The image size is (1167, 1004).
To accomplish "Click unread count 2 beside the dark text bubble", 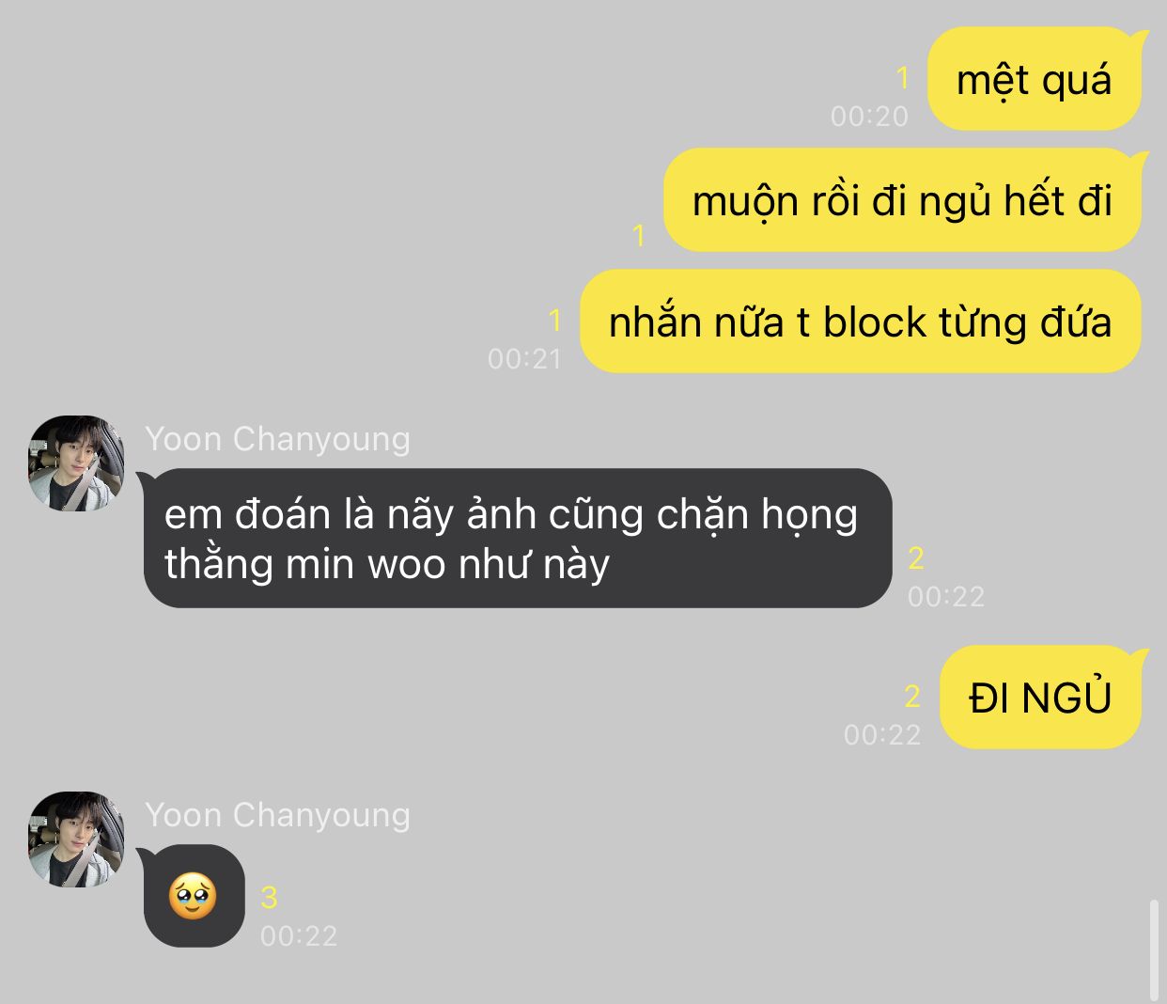I will (916, 558).
